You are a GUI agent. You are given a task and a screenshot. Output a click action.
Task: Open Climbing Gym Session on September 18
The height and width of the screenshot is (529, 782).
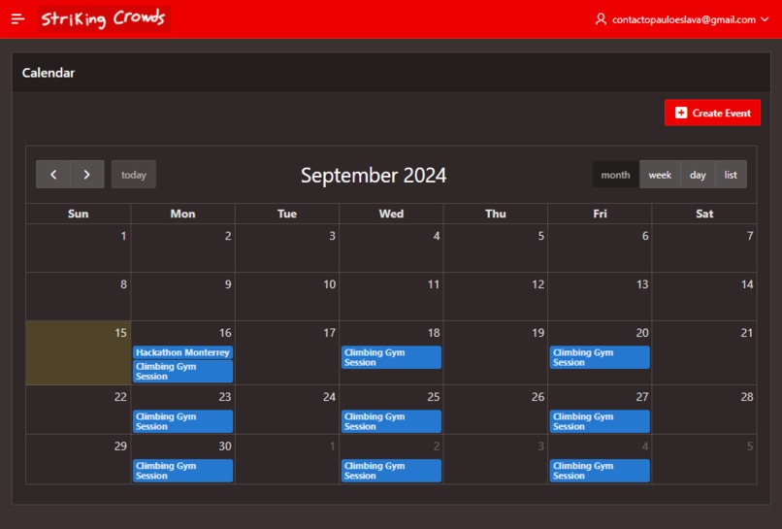(391, 357)
